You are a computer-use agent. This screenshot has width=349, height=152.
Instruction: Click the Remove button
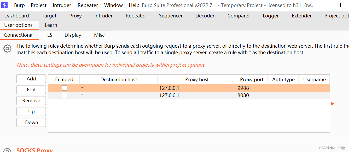(31, 100)
